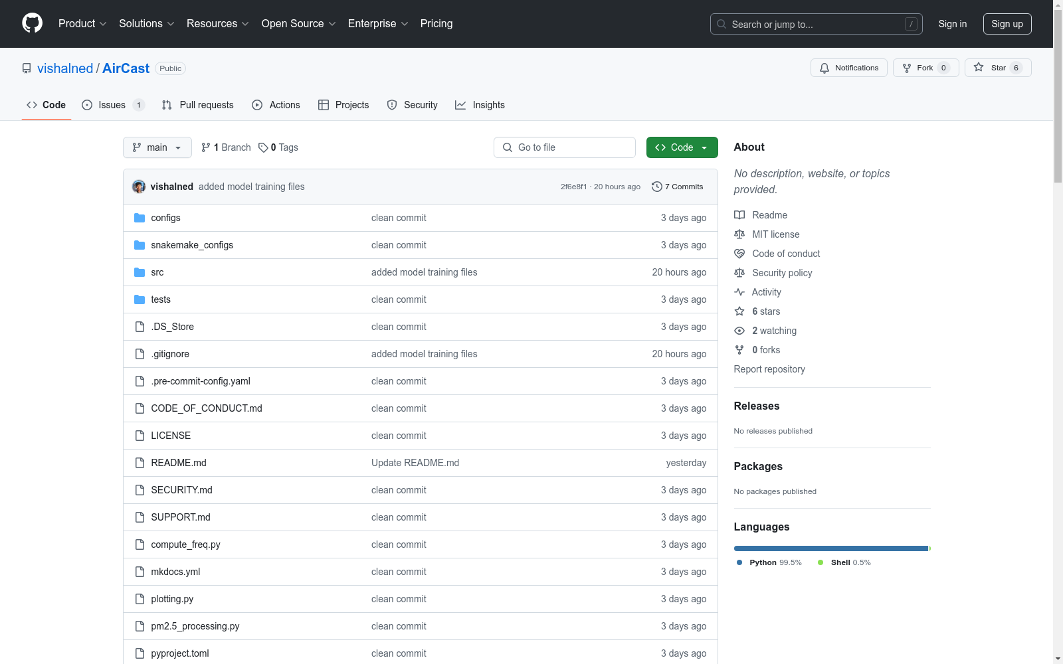Switch to the Actions tab
The image size is (1063, 664).
point(276,105)
